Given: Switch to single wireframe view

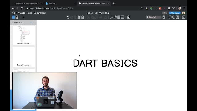Looking at the screenshot, I should 13,17.
